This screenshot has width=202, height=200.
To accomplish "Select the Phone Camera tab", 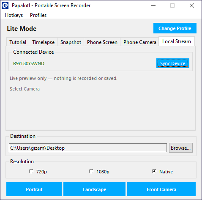I will tap(140, 42).
